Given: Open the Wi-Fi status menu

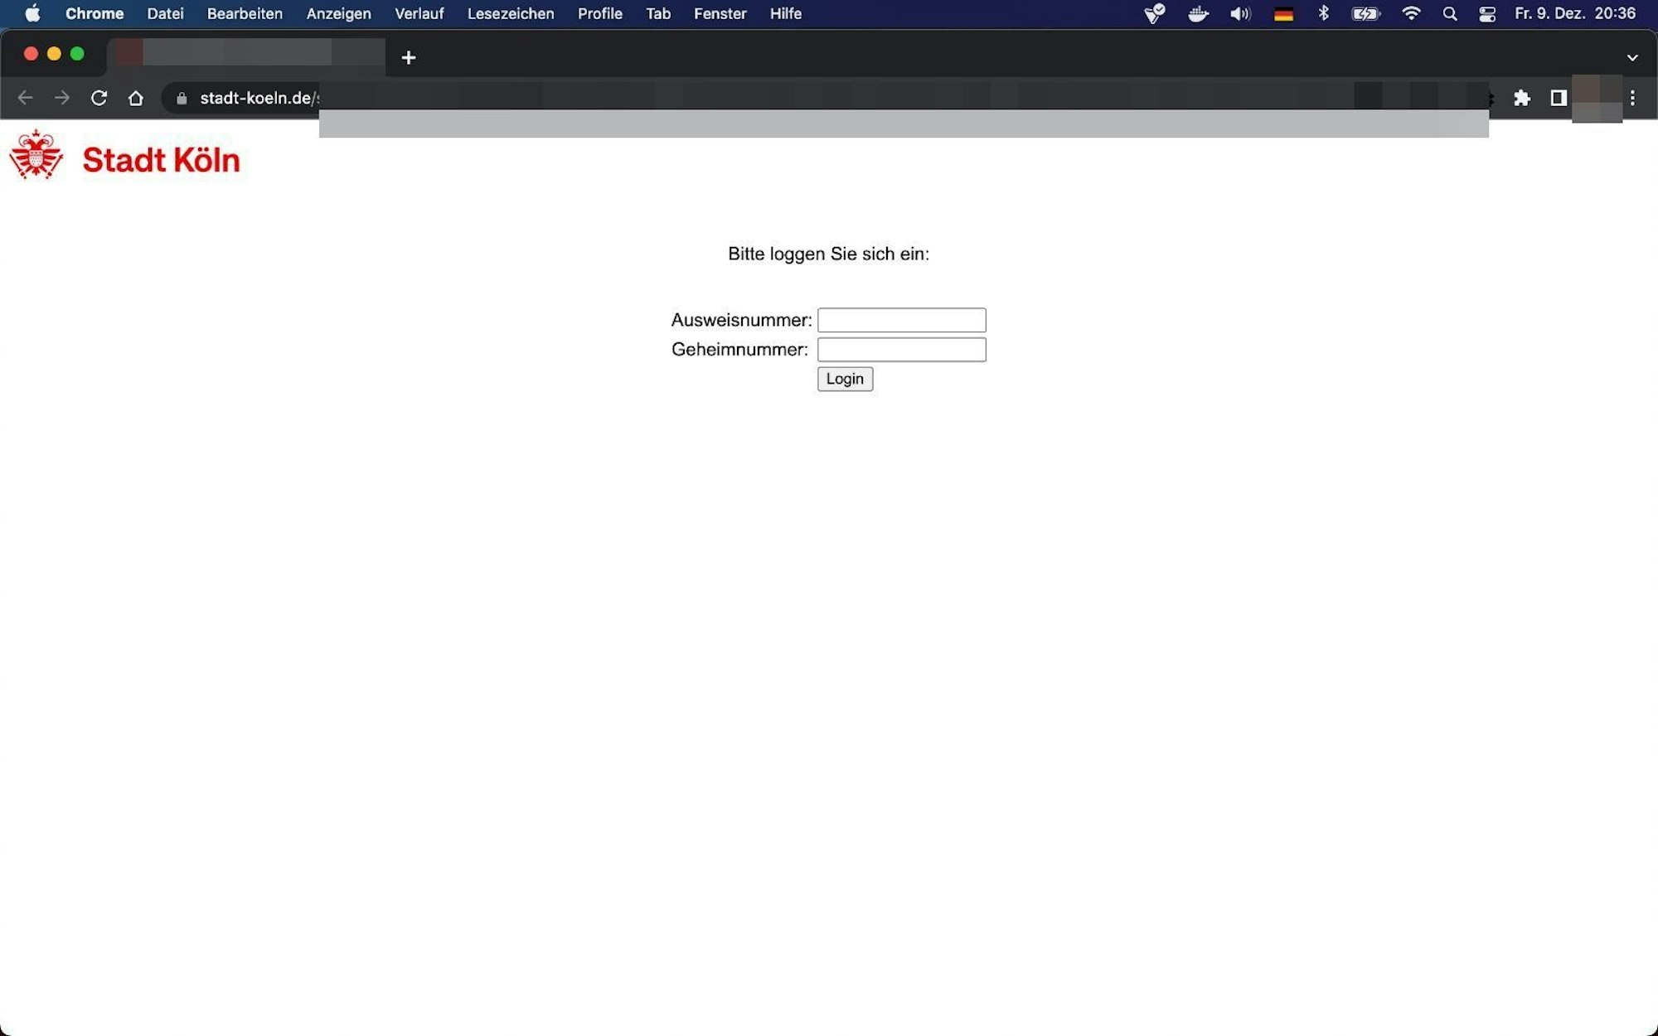Looking at the screenshot, I should coord(1411,13).
